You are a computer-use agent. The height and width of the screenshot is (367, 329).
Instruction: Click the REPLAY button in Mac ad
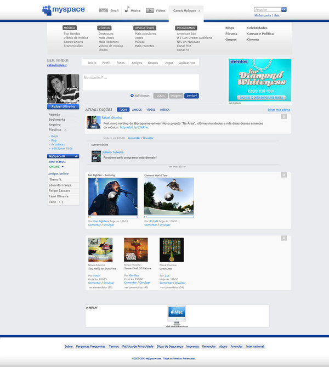point(92,308)
